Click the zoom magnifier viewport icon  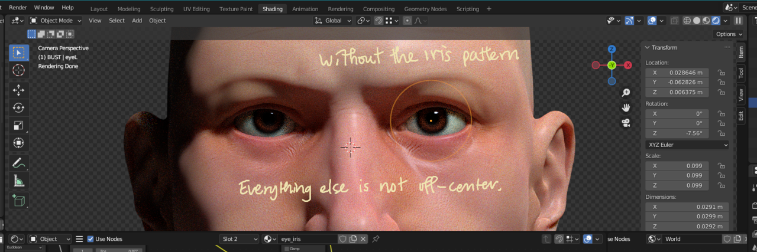point(626,93)
